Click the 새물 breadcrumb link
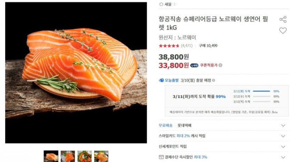291x162 pixels. tap(168, 4)
